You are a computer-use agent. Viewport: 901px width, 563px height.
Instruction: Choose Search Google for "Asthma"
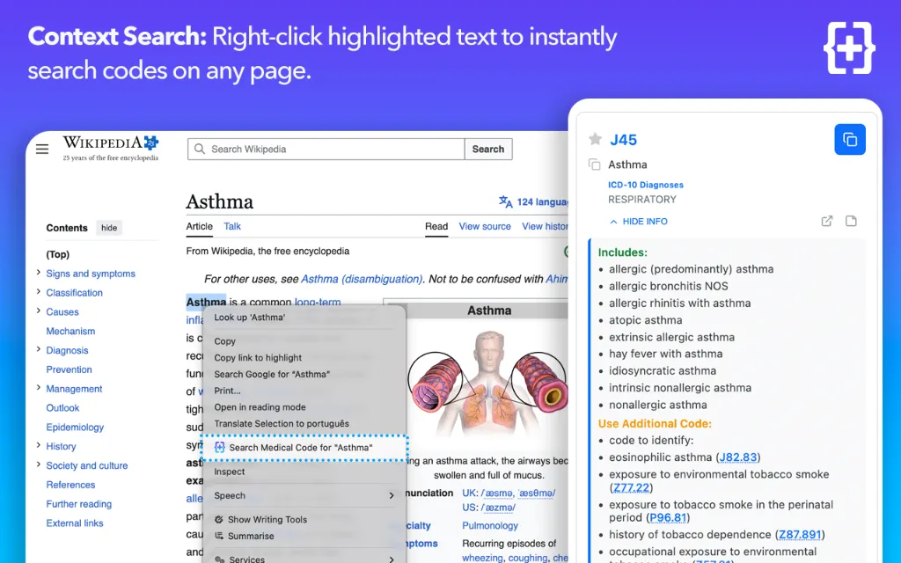[x=272, y=374]
